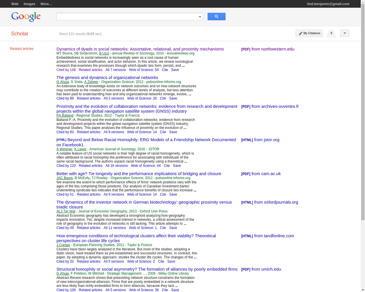
Task: Open the settings dropdown arrow beside the bell
Action: 345,33
